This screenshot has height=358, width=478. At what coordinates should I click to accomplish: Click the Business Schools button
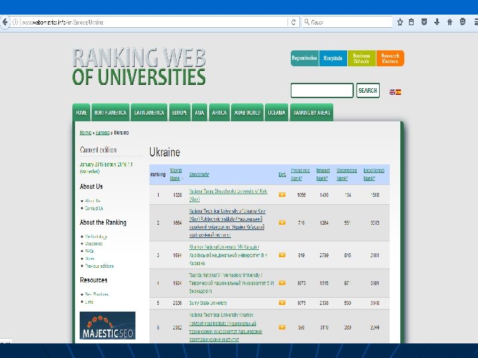pos(361,58)
